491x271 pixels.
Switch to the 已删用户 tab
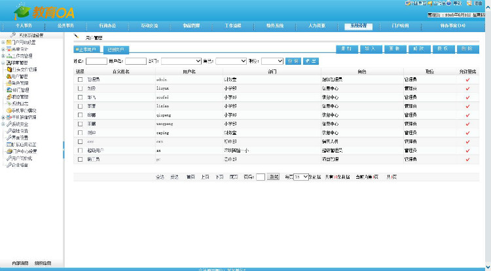click(118, 49)
